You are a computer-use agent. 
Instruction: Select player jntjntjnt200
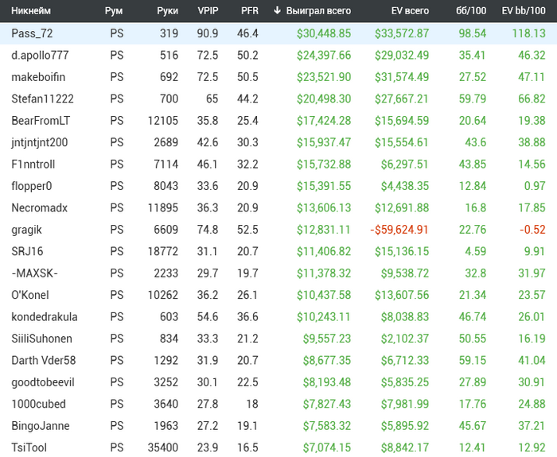[x=40, y=142]
